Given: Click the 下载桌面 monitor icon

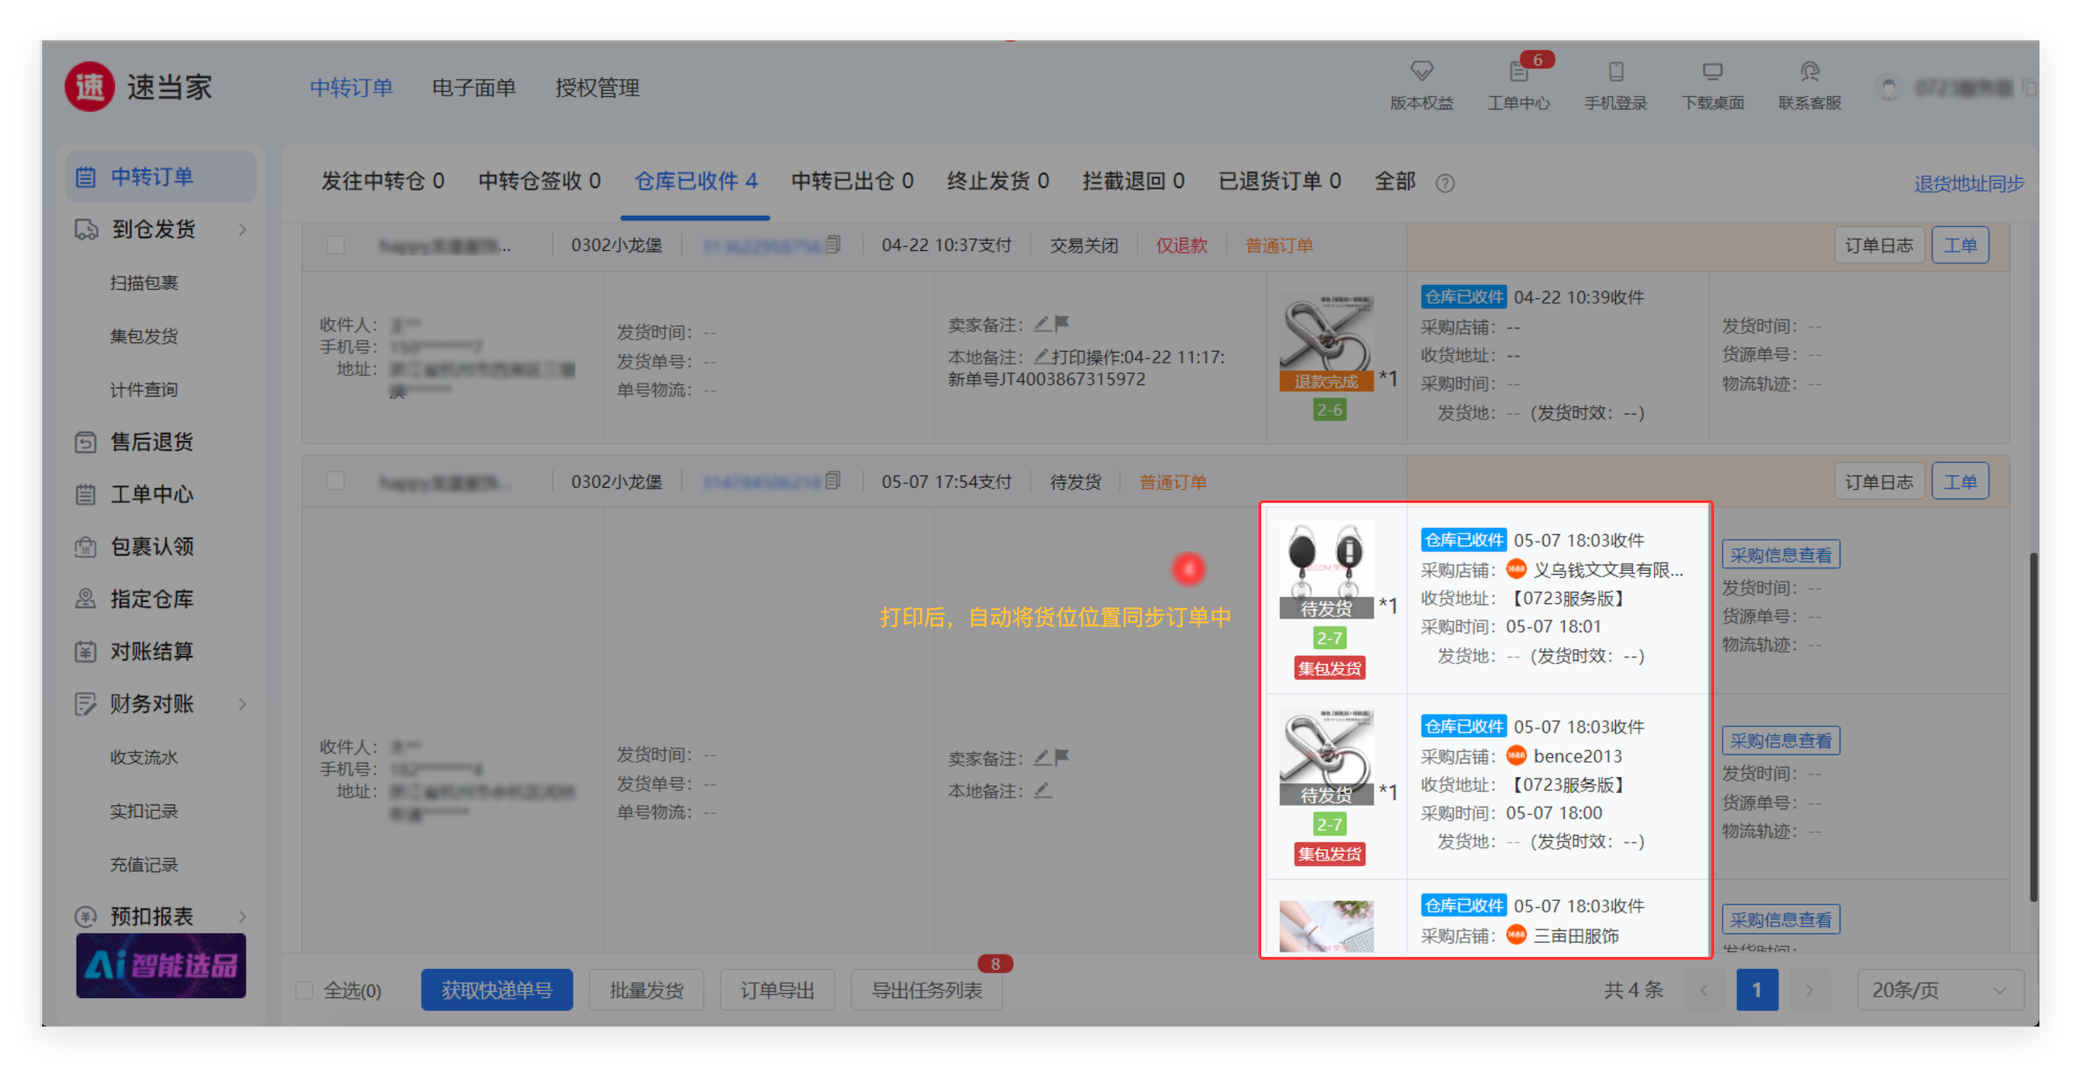Looking at the screenshot, I should 1712,71.
